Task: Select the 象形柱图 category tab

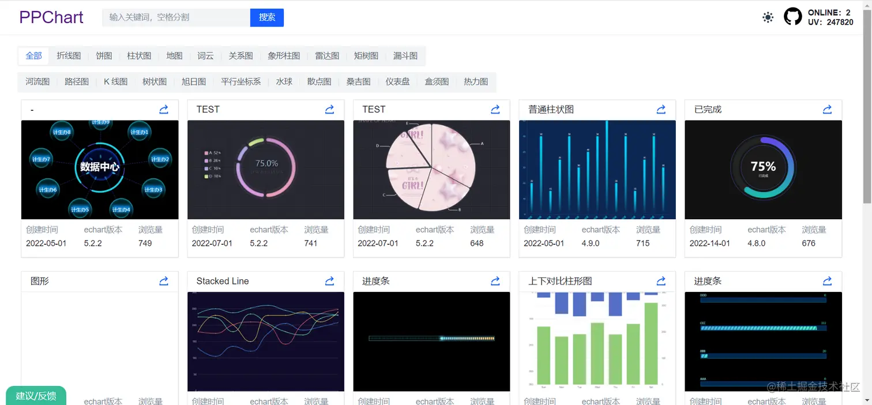Action: pyautogui.click(x=284, y=56)
